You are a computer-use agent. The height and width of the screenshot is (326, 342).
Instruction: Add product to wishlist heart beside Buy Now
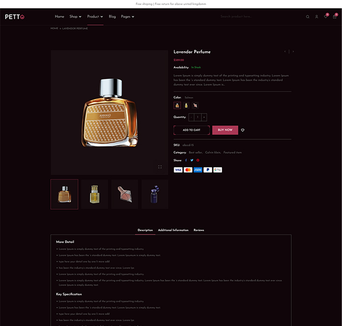click(x=243, y=130)
